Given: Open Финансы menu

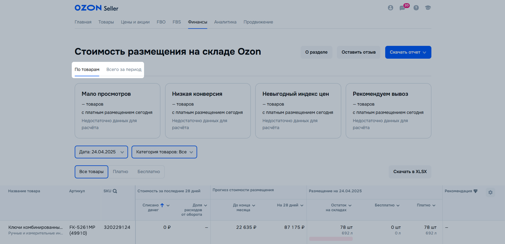Looking at the screenshot, I should [x=198, y=22].
